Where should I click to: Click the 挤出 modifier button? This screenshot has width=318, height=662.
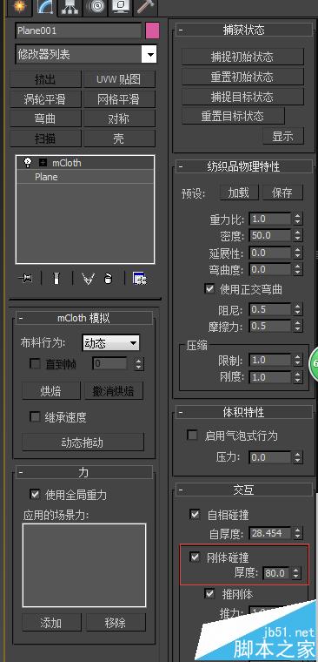coord(45,79)
